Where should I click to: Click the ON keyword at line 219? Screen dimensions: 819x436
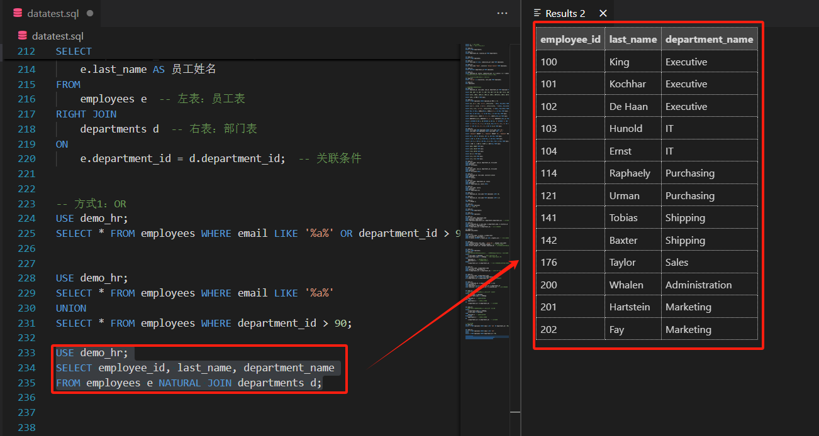[x=62, y=144]
